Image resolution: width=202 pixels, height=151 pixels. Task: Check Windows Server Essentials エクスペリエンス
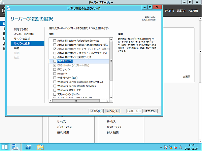[x=55, y=82]
